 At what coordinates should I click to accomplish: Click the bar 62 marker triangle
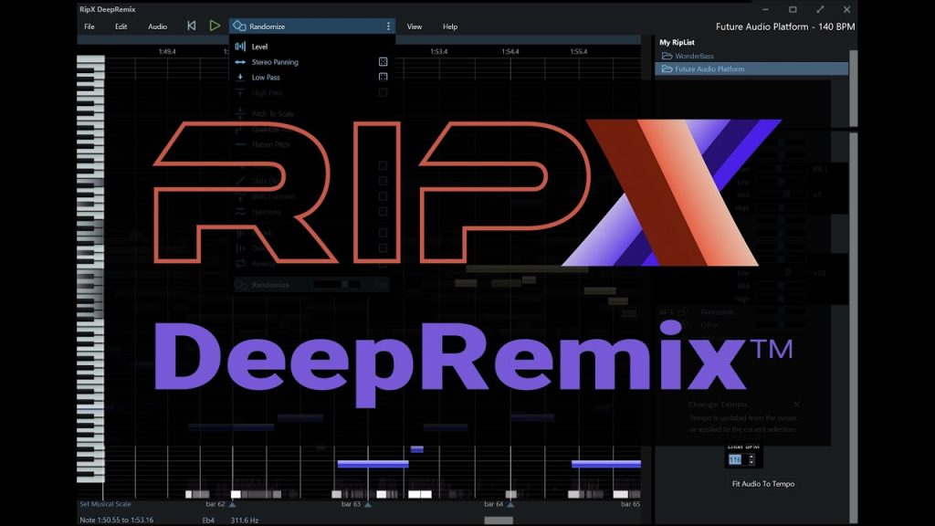(233, 504)
